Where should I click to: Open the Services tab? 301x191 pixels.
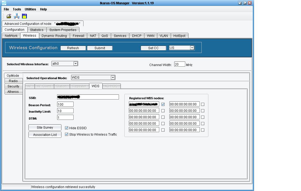click(120, 36)
